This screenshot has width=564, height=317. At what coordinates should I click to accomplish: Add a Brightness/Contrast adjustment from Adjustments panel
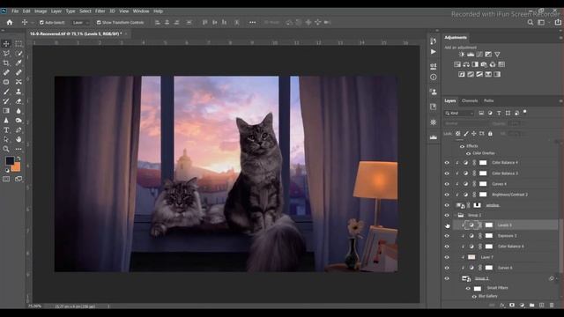tap(462, 55)
